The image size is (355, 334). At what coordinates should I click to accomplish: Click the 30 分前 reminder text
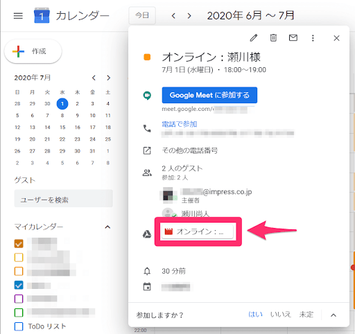pyautogui.click(x=173, y=271)
